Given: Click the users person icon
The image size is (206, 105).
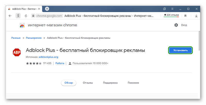Looking at the screenshot, I should [70, 63].
